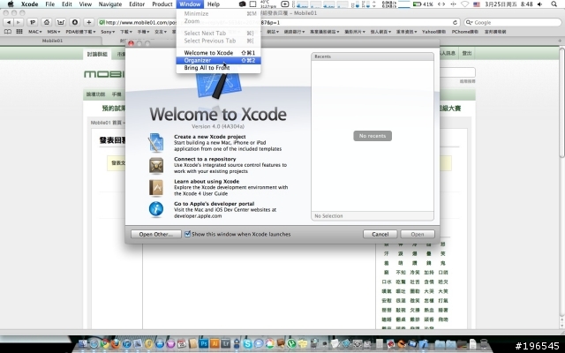
Task: Click the Connect to a repository icon
Action: point(156,165)
